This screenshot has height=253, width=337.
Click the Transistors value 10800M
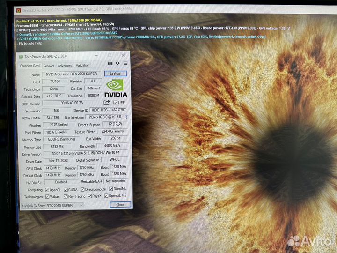coord(93,95)
